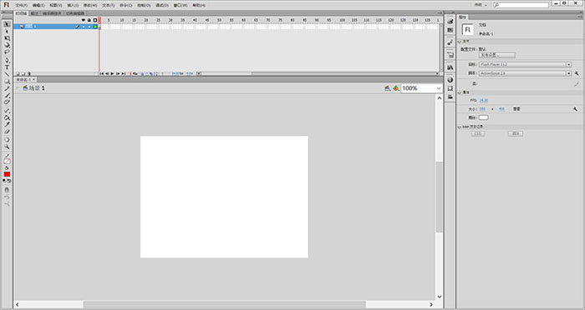Image resolution: width=585 pixels, height=310 pixels.
Task: Toggle green outline square for Layer 1
Action: pyautogui.click(x=95, y=27)
